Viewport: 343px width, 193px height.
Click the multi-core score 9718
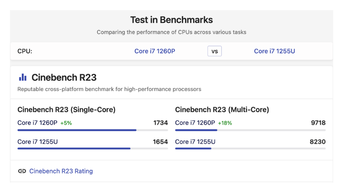tap(318, 123)
